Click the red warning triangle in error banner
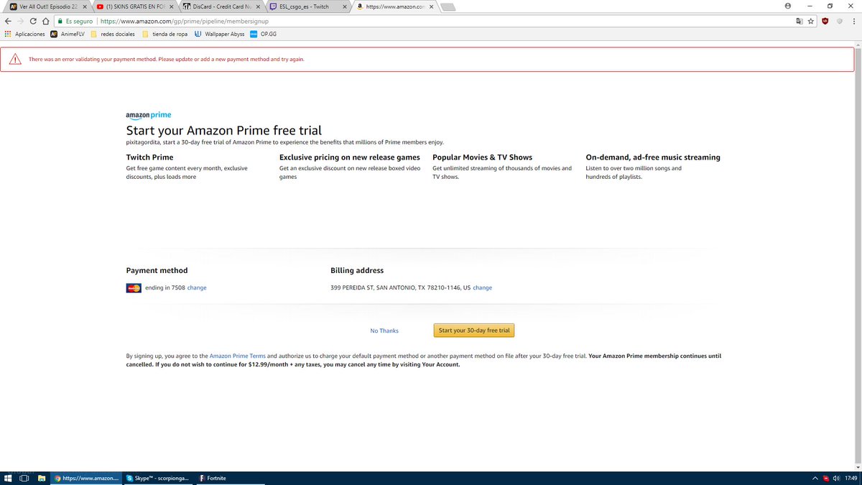The image size is (862, 485). pyautogui.click(x=14, y=59)
